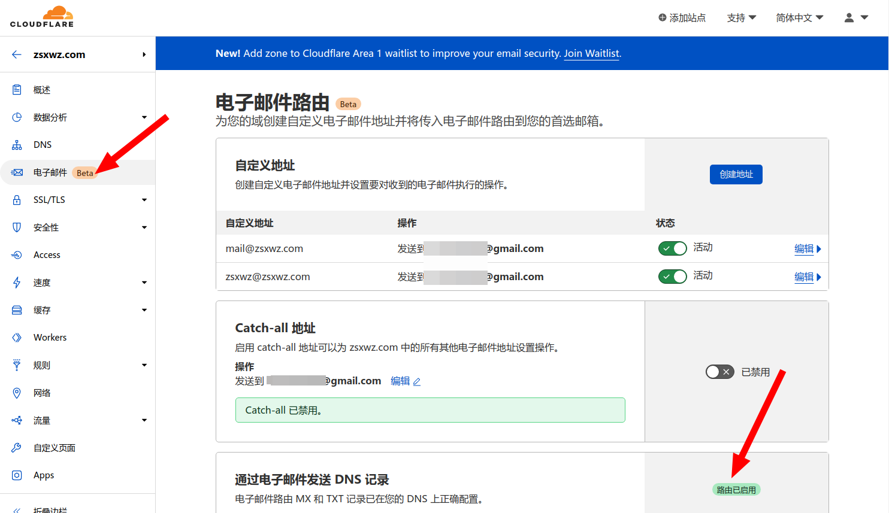Open the Apps sidebar item

pos(78,475)
